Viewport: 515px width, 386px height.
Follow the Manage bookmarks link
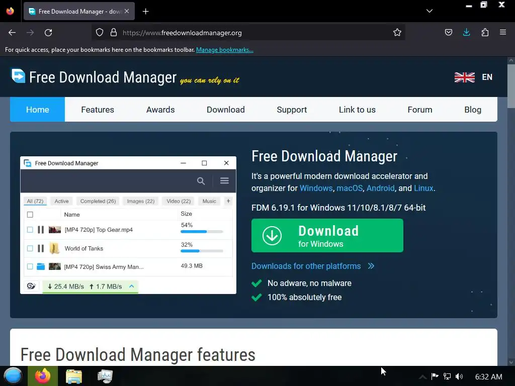[x=225, y=50]
